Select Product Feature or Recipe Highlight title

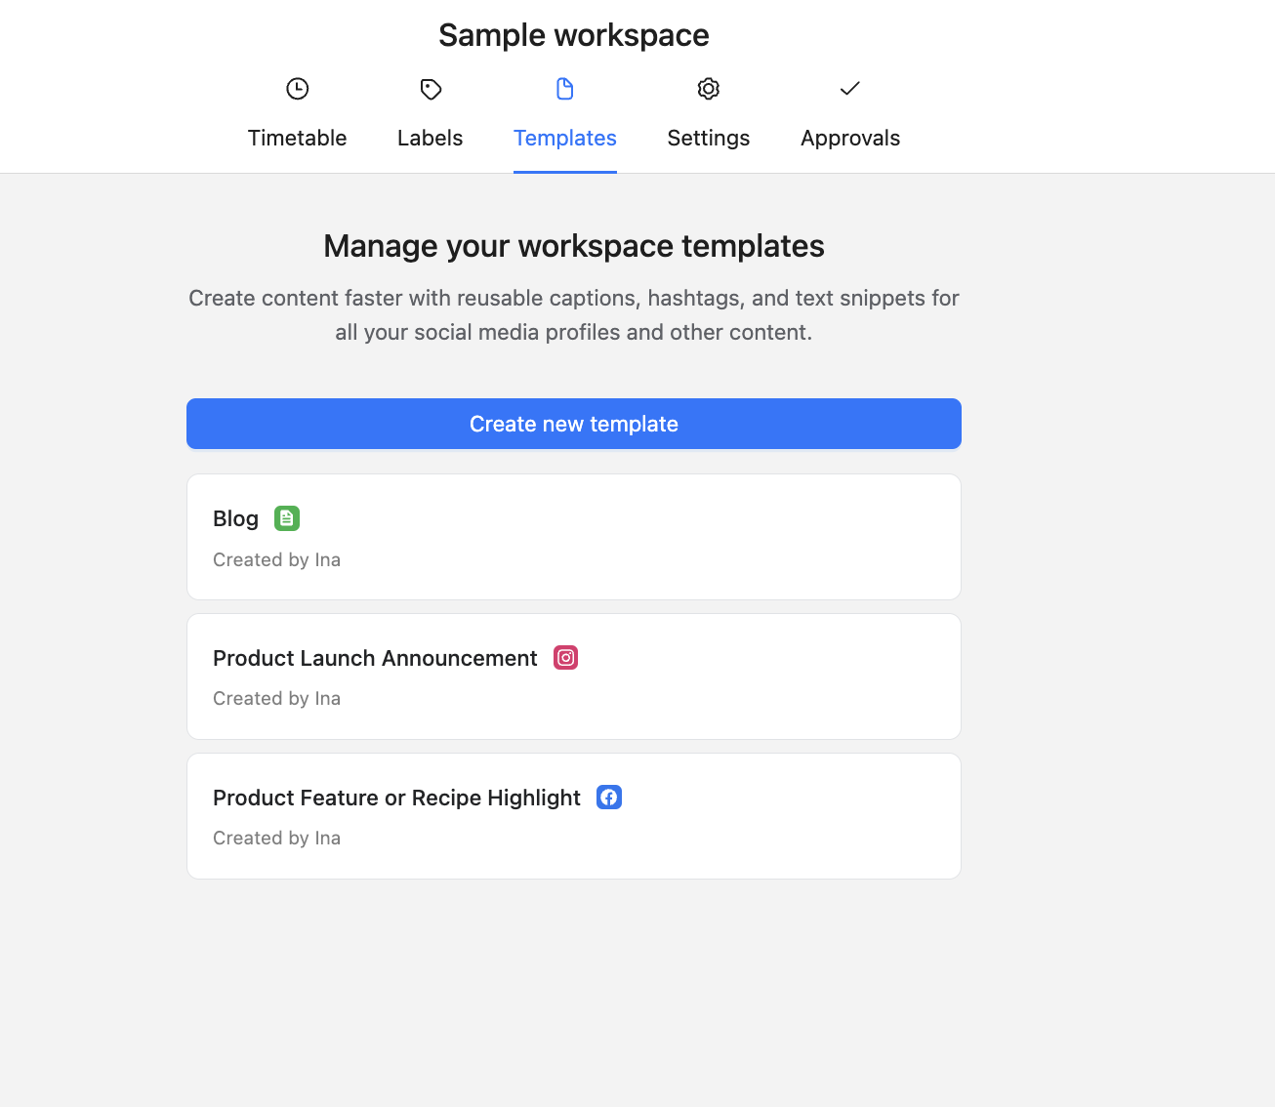[396, 798]
